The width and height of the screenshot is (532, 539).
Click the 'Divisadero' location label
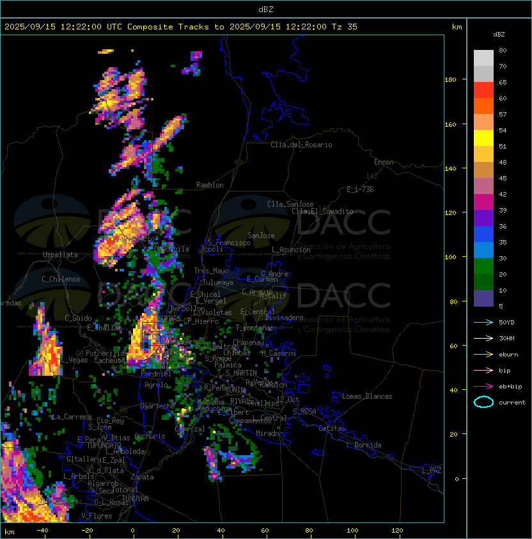click(285, 318)
